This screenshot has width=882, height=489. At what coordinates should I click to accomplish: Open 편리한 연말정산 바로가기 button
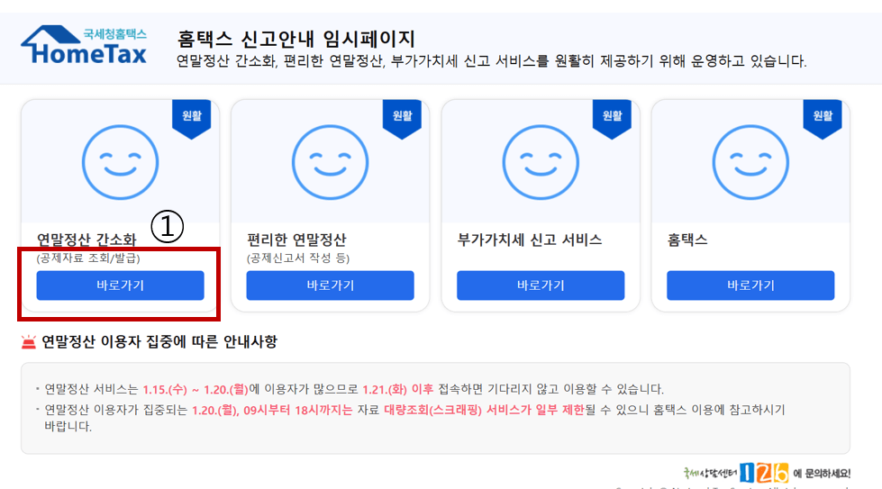pos(331,285)
